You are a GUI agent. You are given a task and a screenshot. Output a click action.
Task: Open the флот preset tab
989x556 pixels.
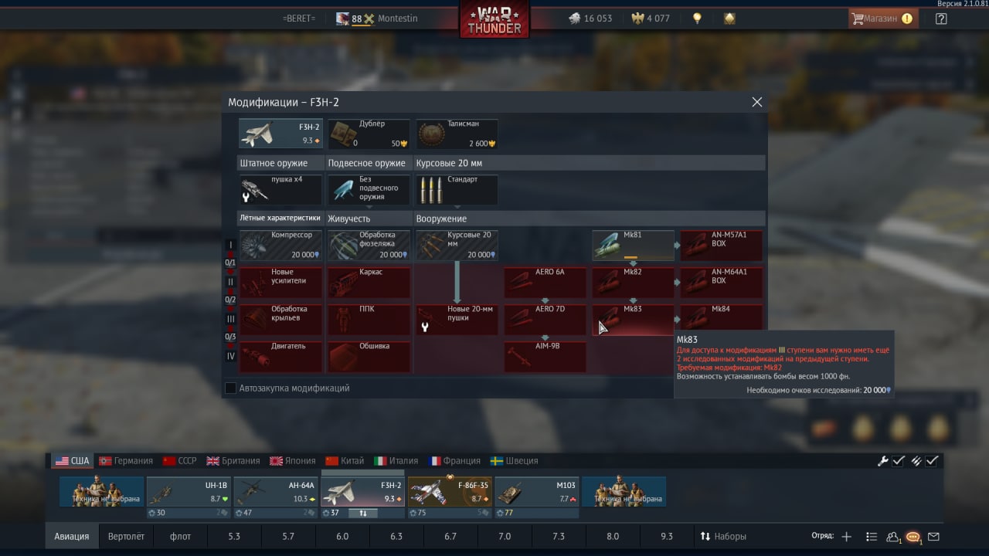pyautogui.click(x=180, y=536)
